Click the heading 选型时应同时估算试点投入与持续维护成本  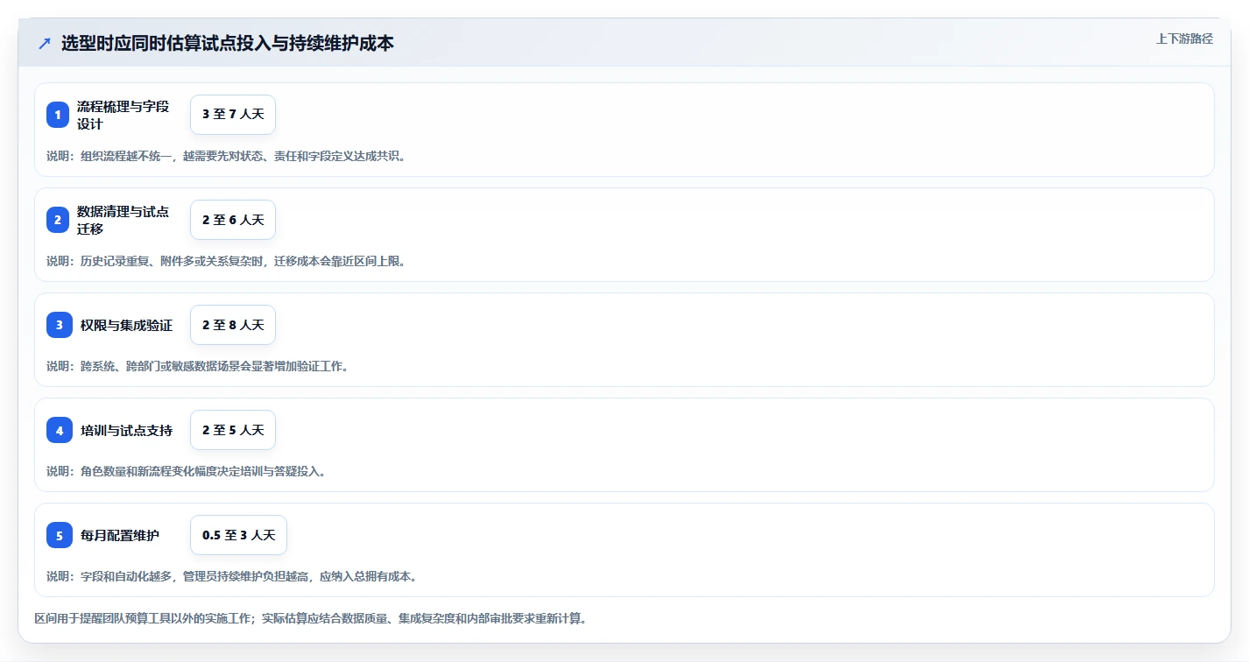(x=228, y=43)
